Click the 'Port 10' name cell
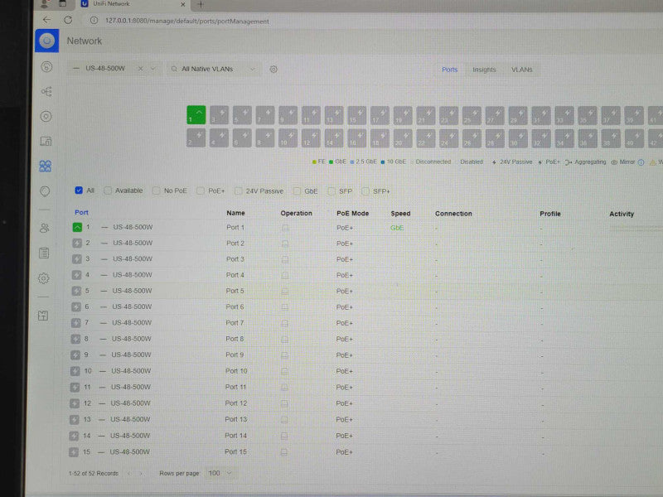This screenshot has height=497, width=663. click(x=236, y=371)
